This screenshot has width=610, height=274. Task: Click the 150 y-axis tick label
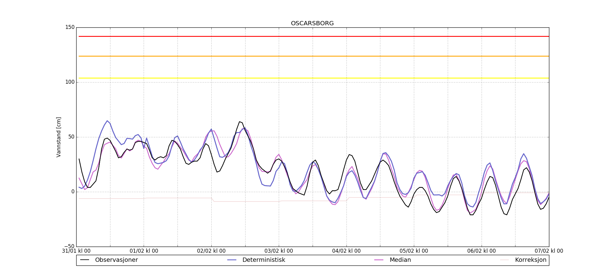pos(70,27)
